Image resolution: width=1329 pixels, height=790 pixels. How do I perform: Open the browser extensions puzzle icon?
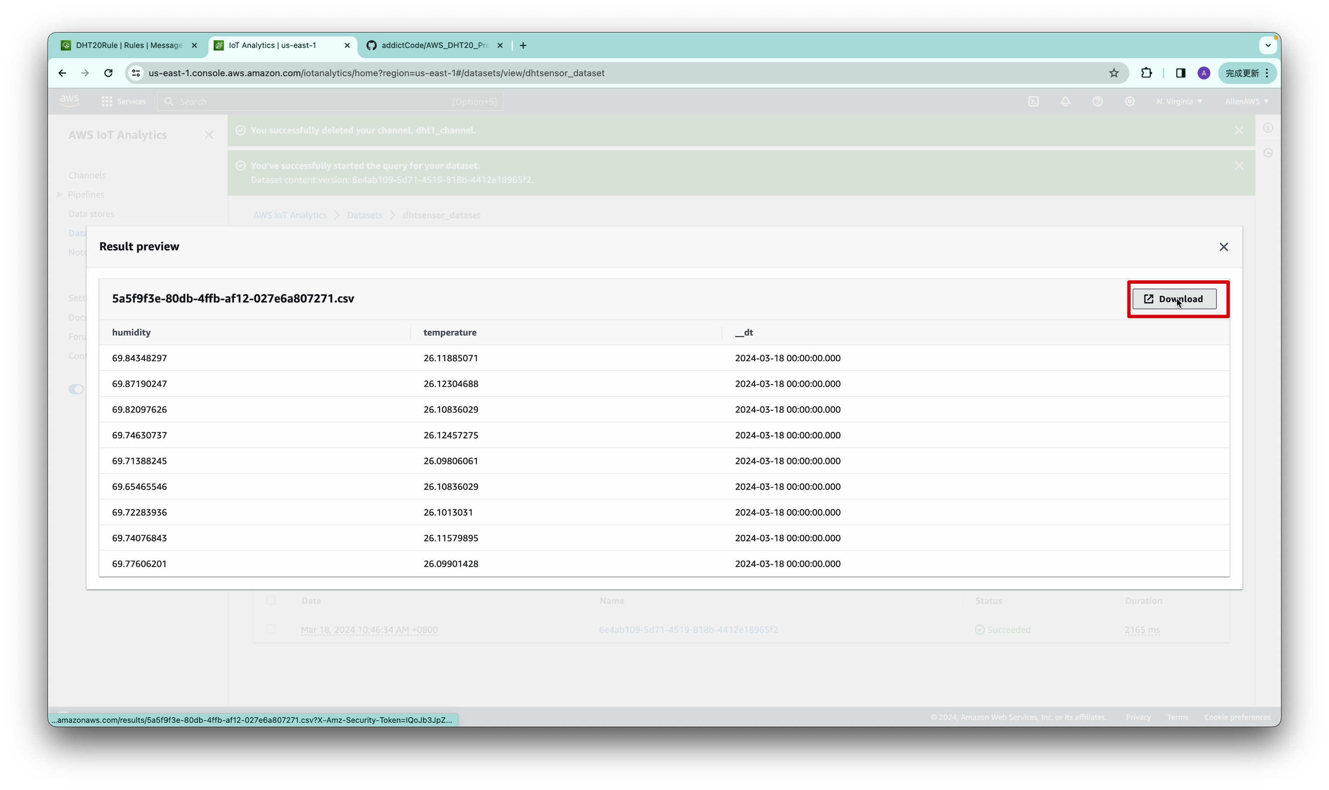(1146, 73)
